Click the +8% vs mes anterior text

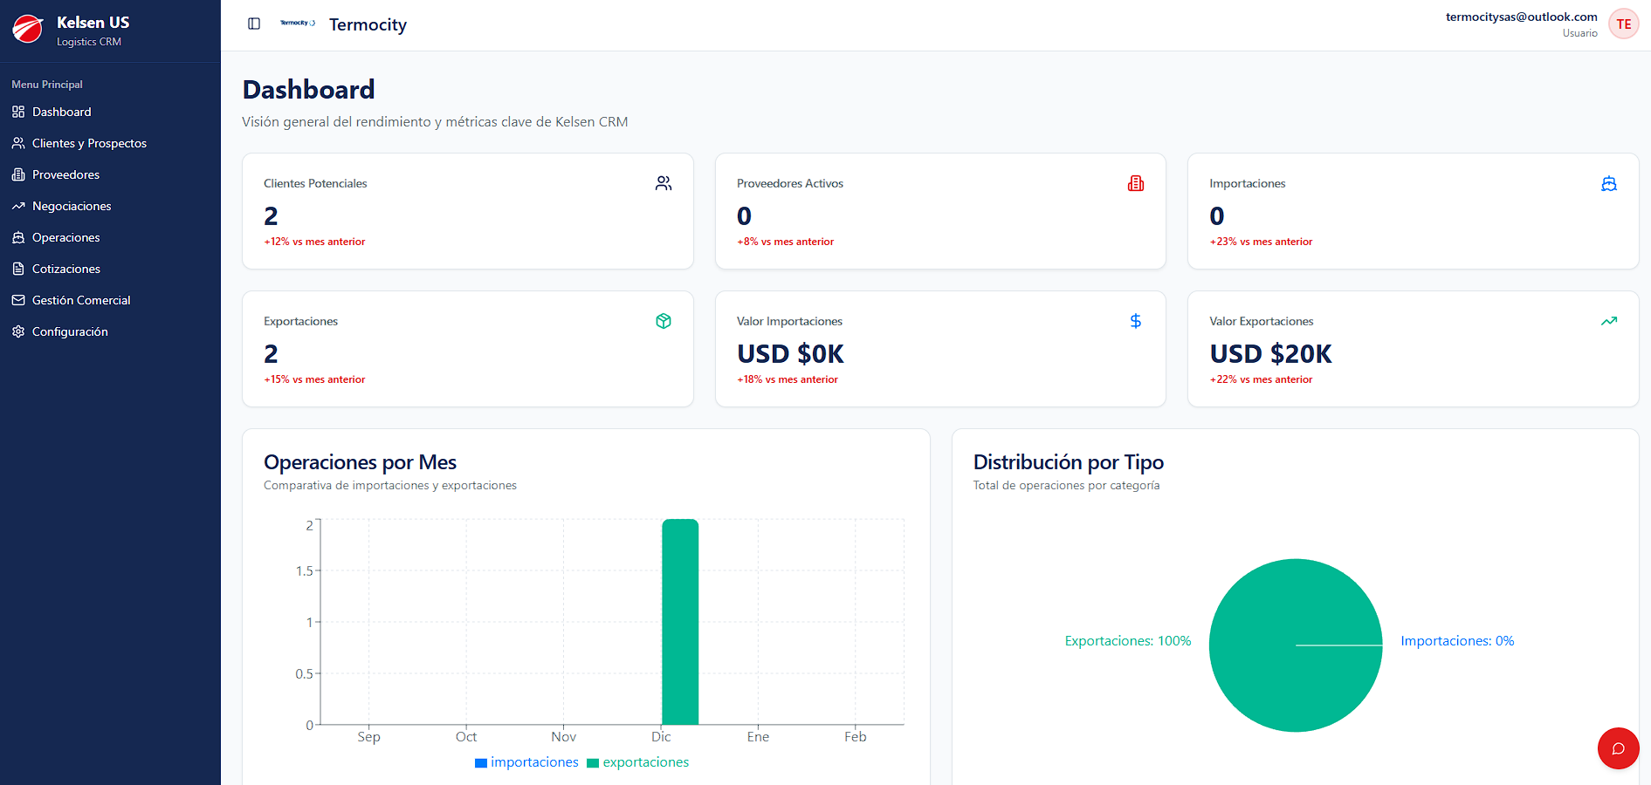(785, 242)
